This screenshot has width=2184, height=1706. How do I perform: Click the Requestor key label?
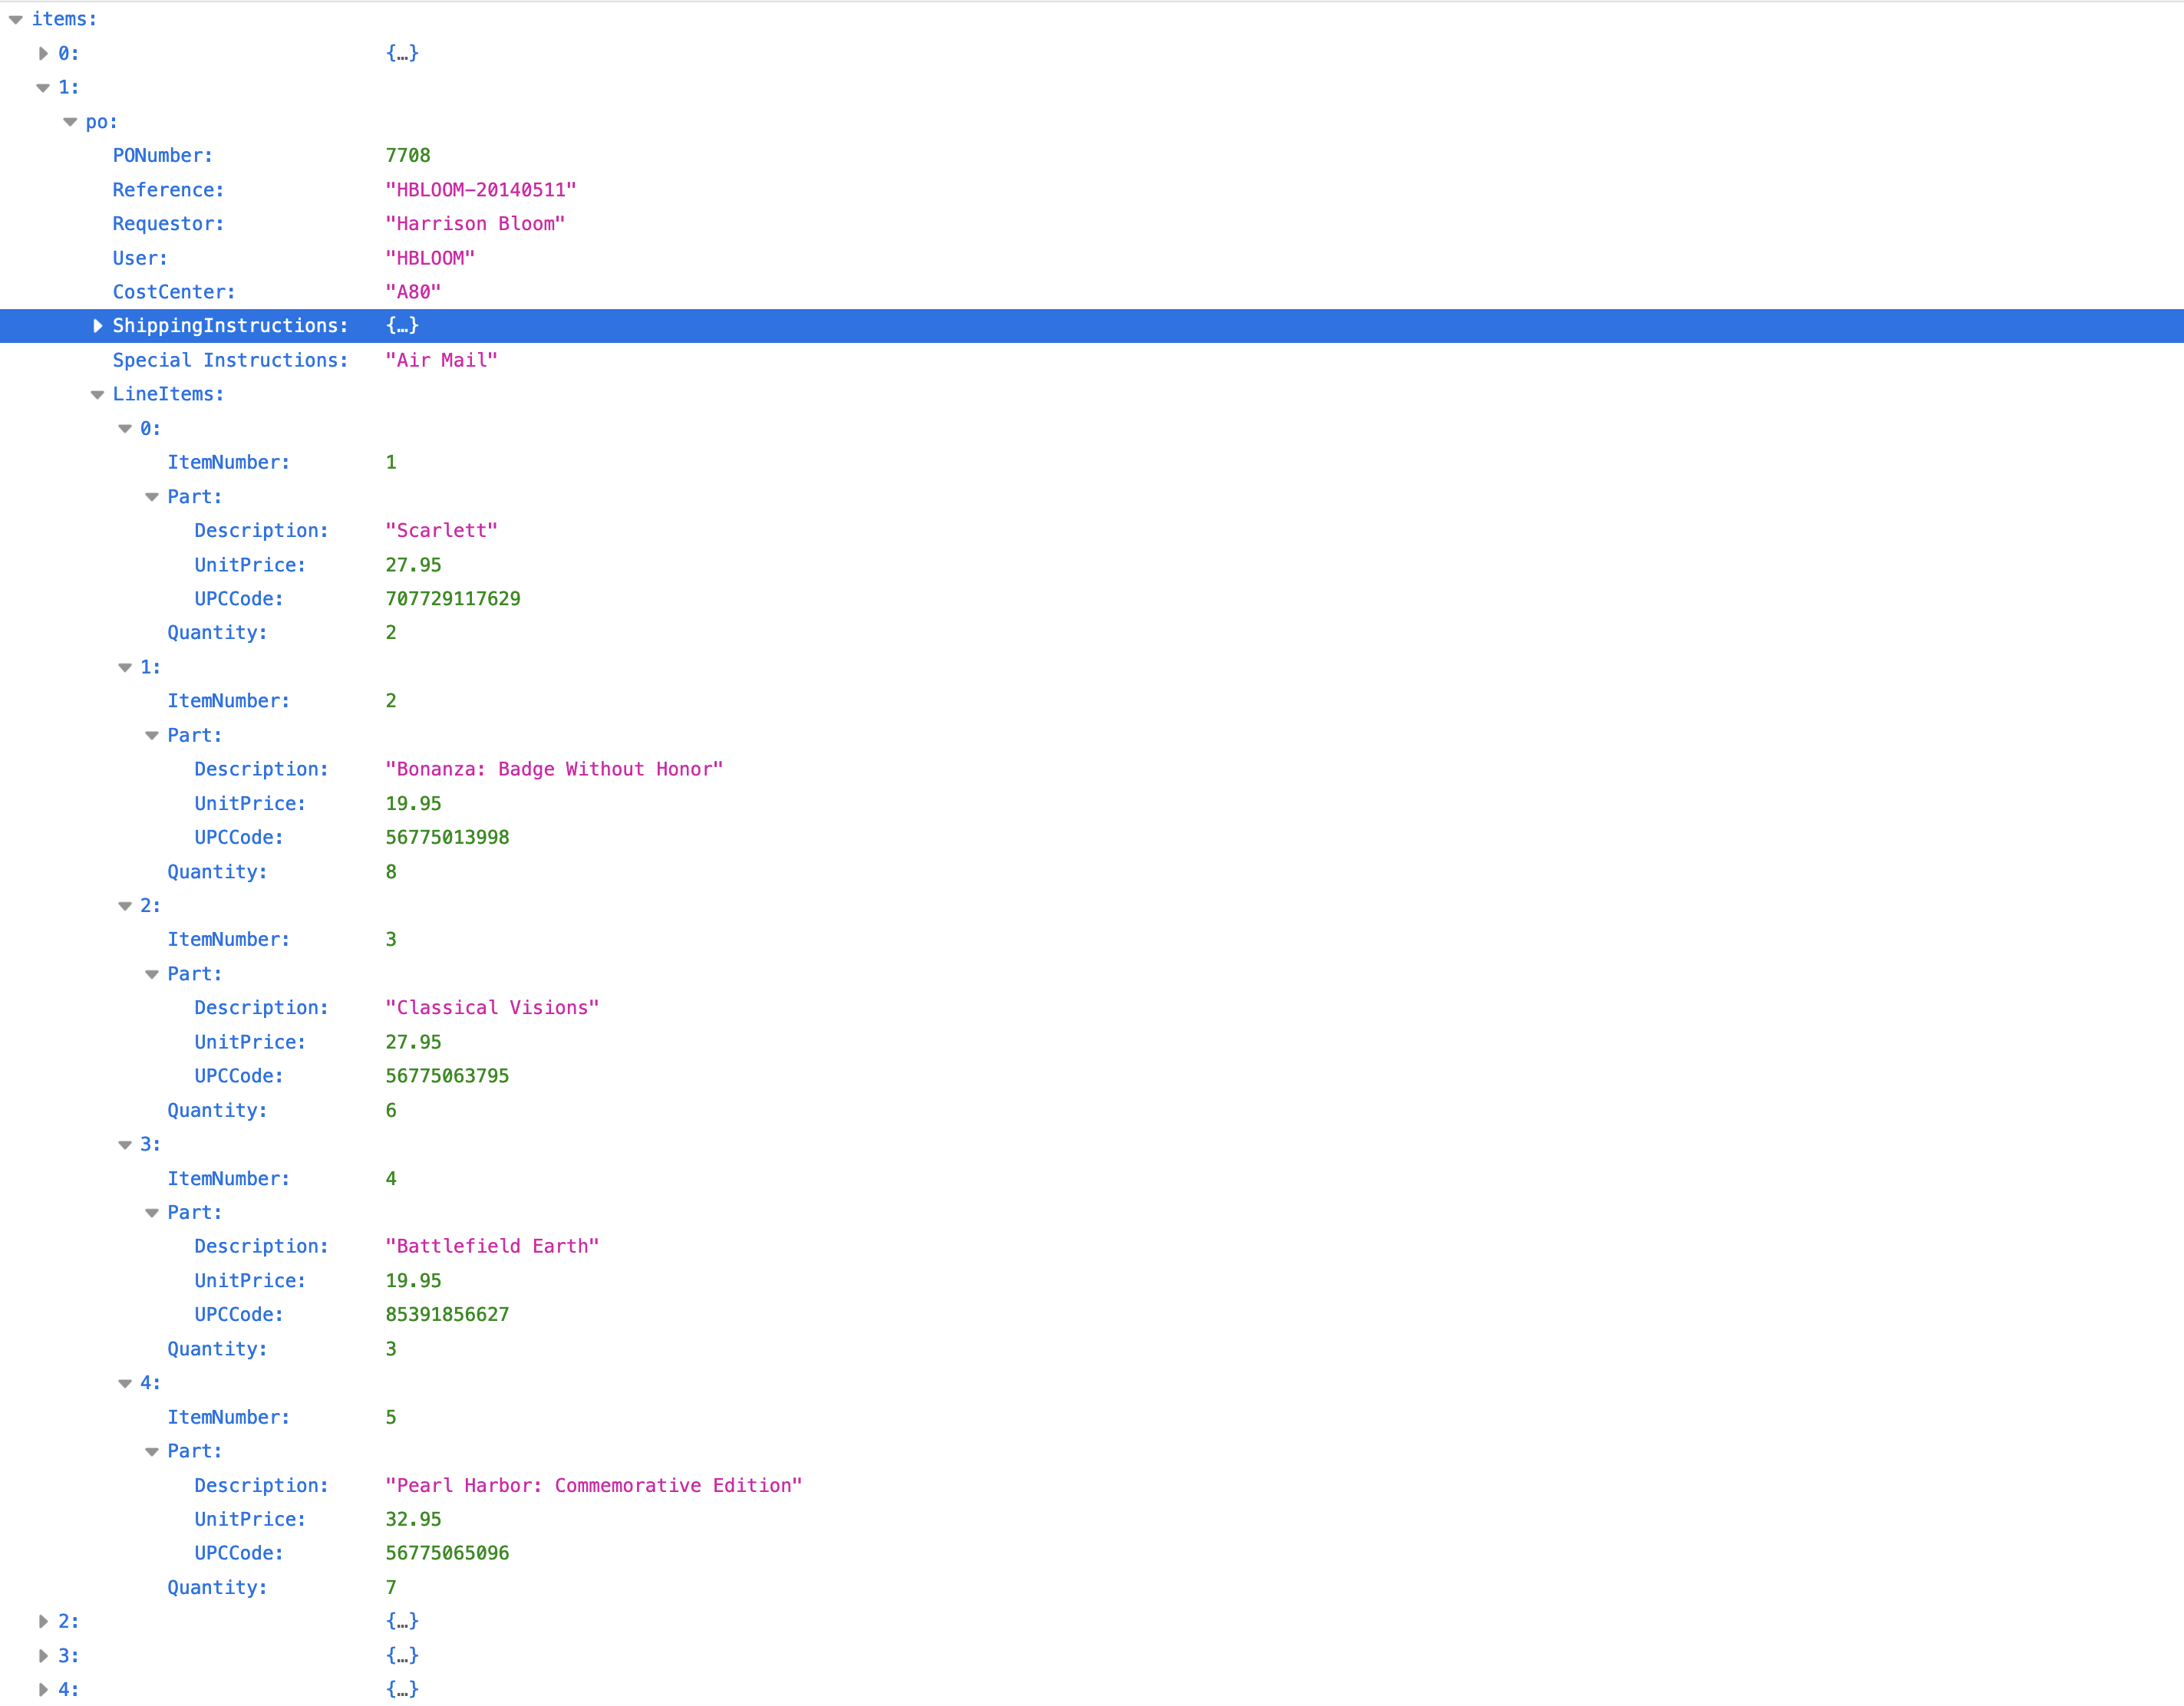(x=168, y=224)
